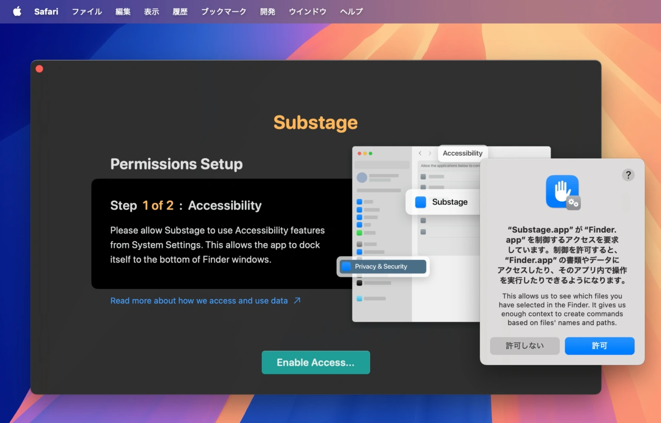Open the ヘルプ menu
The width and height of the screenshot is (661, 423).
[x=351, y=11]
